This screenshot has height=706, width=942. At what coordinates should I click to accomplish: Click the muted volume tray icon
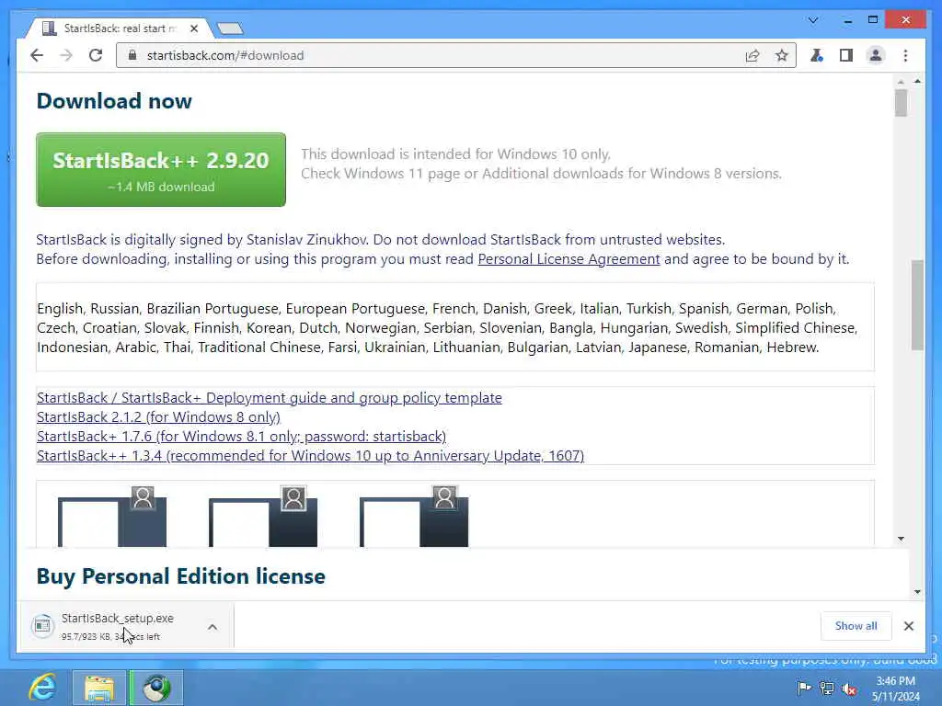(849, 689)
